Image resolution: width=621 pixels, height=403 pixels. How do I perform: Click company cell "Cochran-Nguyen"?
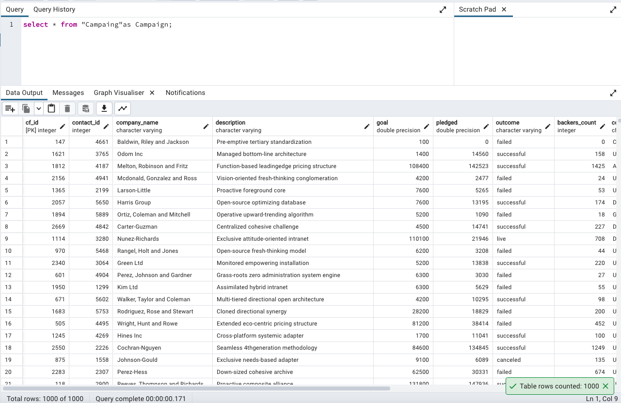coord(163,348)
